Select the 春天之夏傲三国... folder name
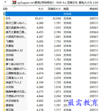 [16, 32]
